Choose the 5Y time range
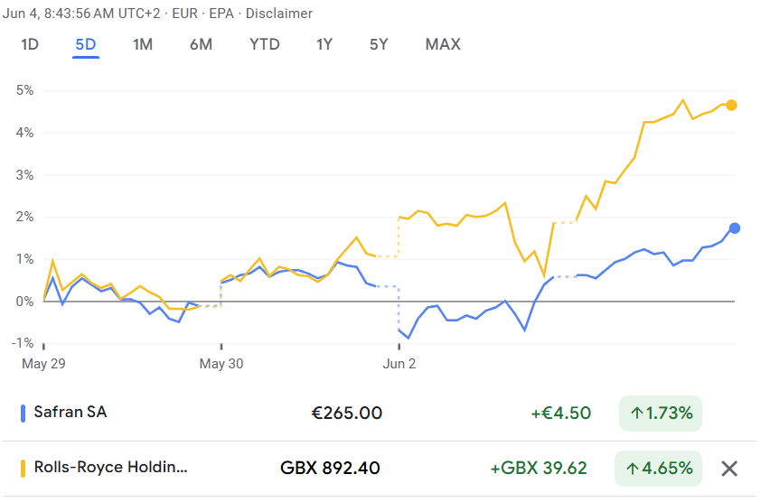 [379, 44]
